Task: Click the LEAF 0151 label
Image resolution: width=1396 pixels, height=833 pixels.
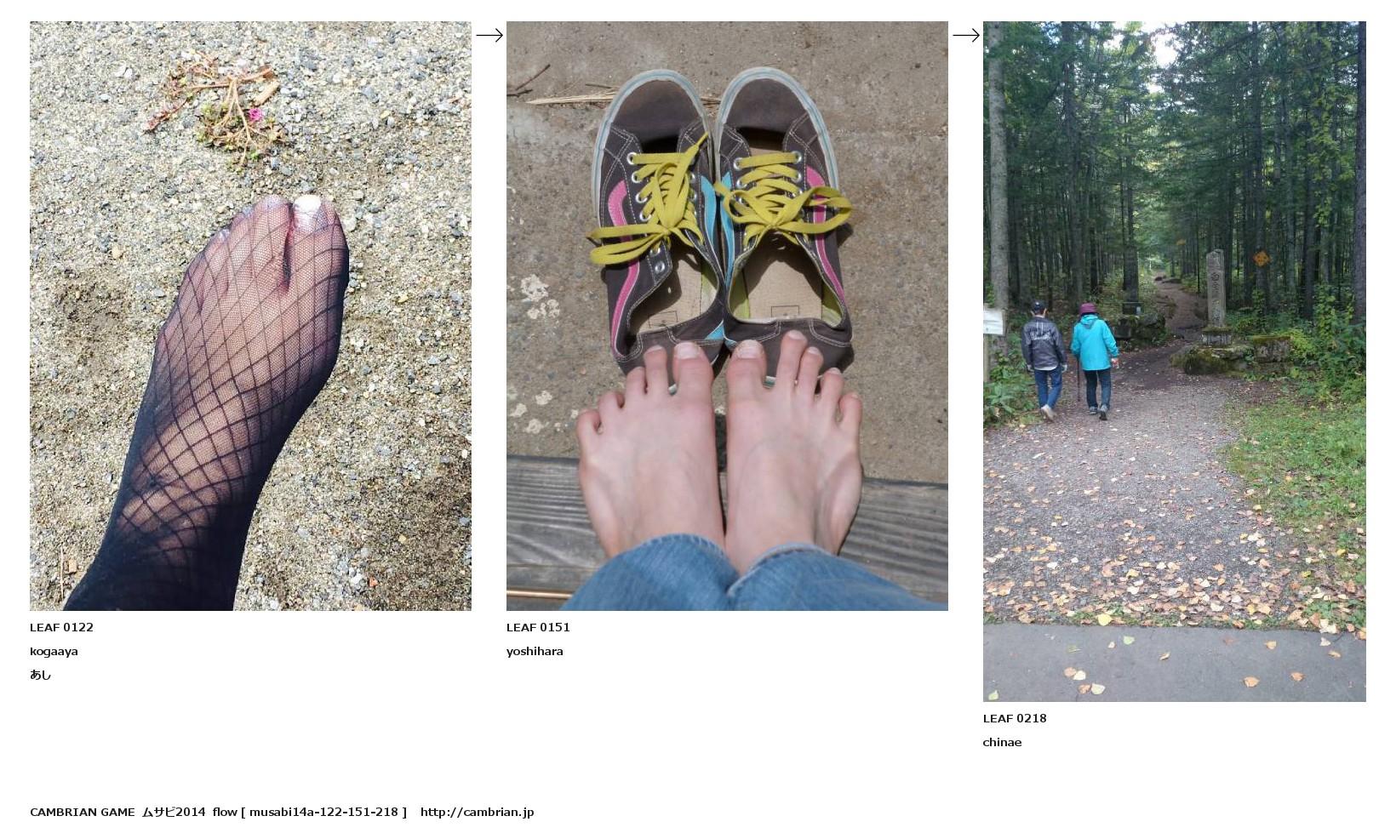Action: coord(538,627)
